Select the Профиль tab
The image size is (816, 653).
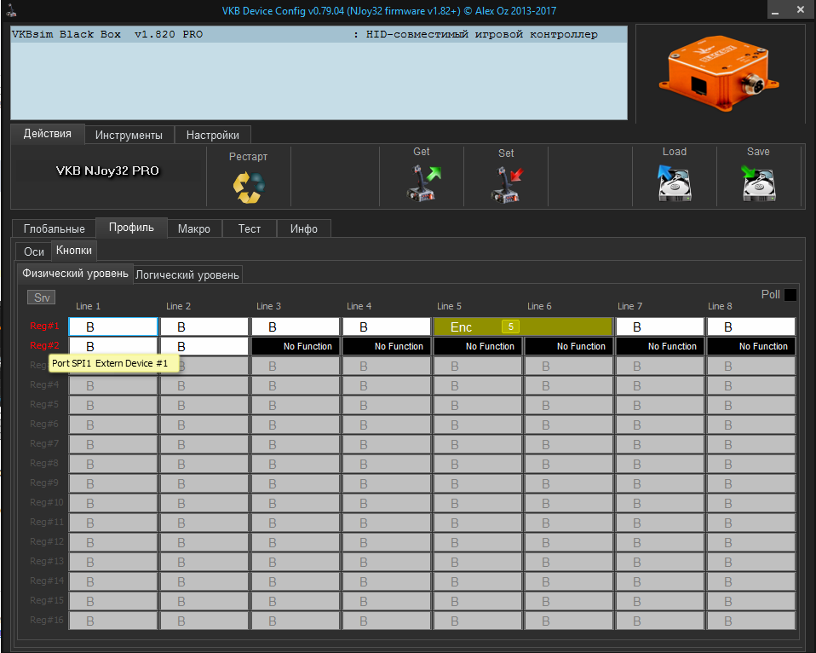[x=131, y=228]
